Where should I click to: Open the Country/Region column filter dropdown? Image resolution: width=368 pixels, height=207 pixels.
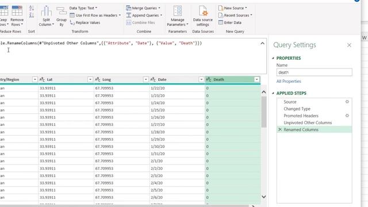click(34, 79)
